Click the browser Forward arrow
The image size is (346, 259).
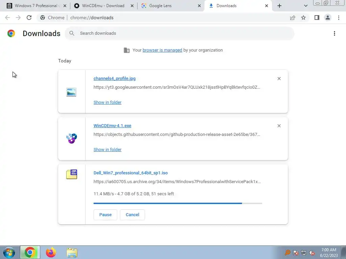click(x=18, y=18)
